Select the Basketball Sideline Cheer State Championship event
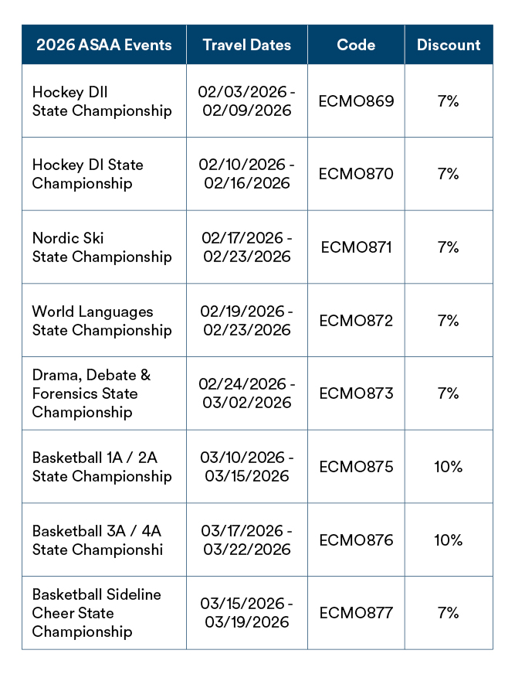Image resolution: width=515 pixels, height=674 pixels. click(96, 613)
